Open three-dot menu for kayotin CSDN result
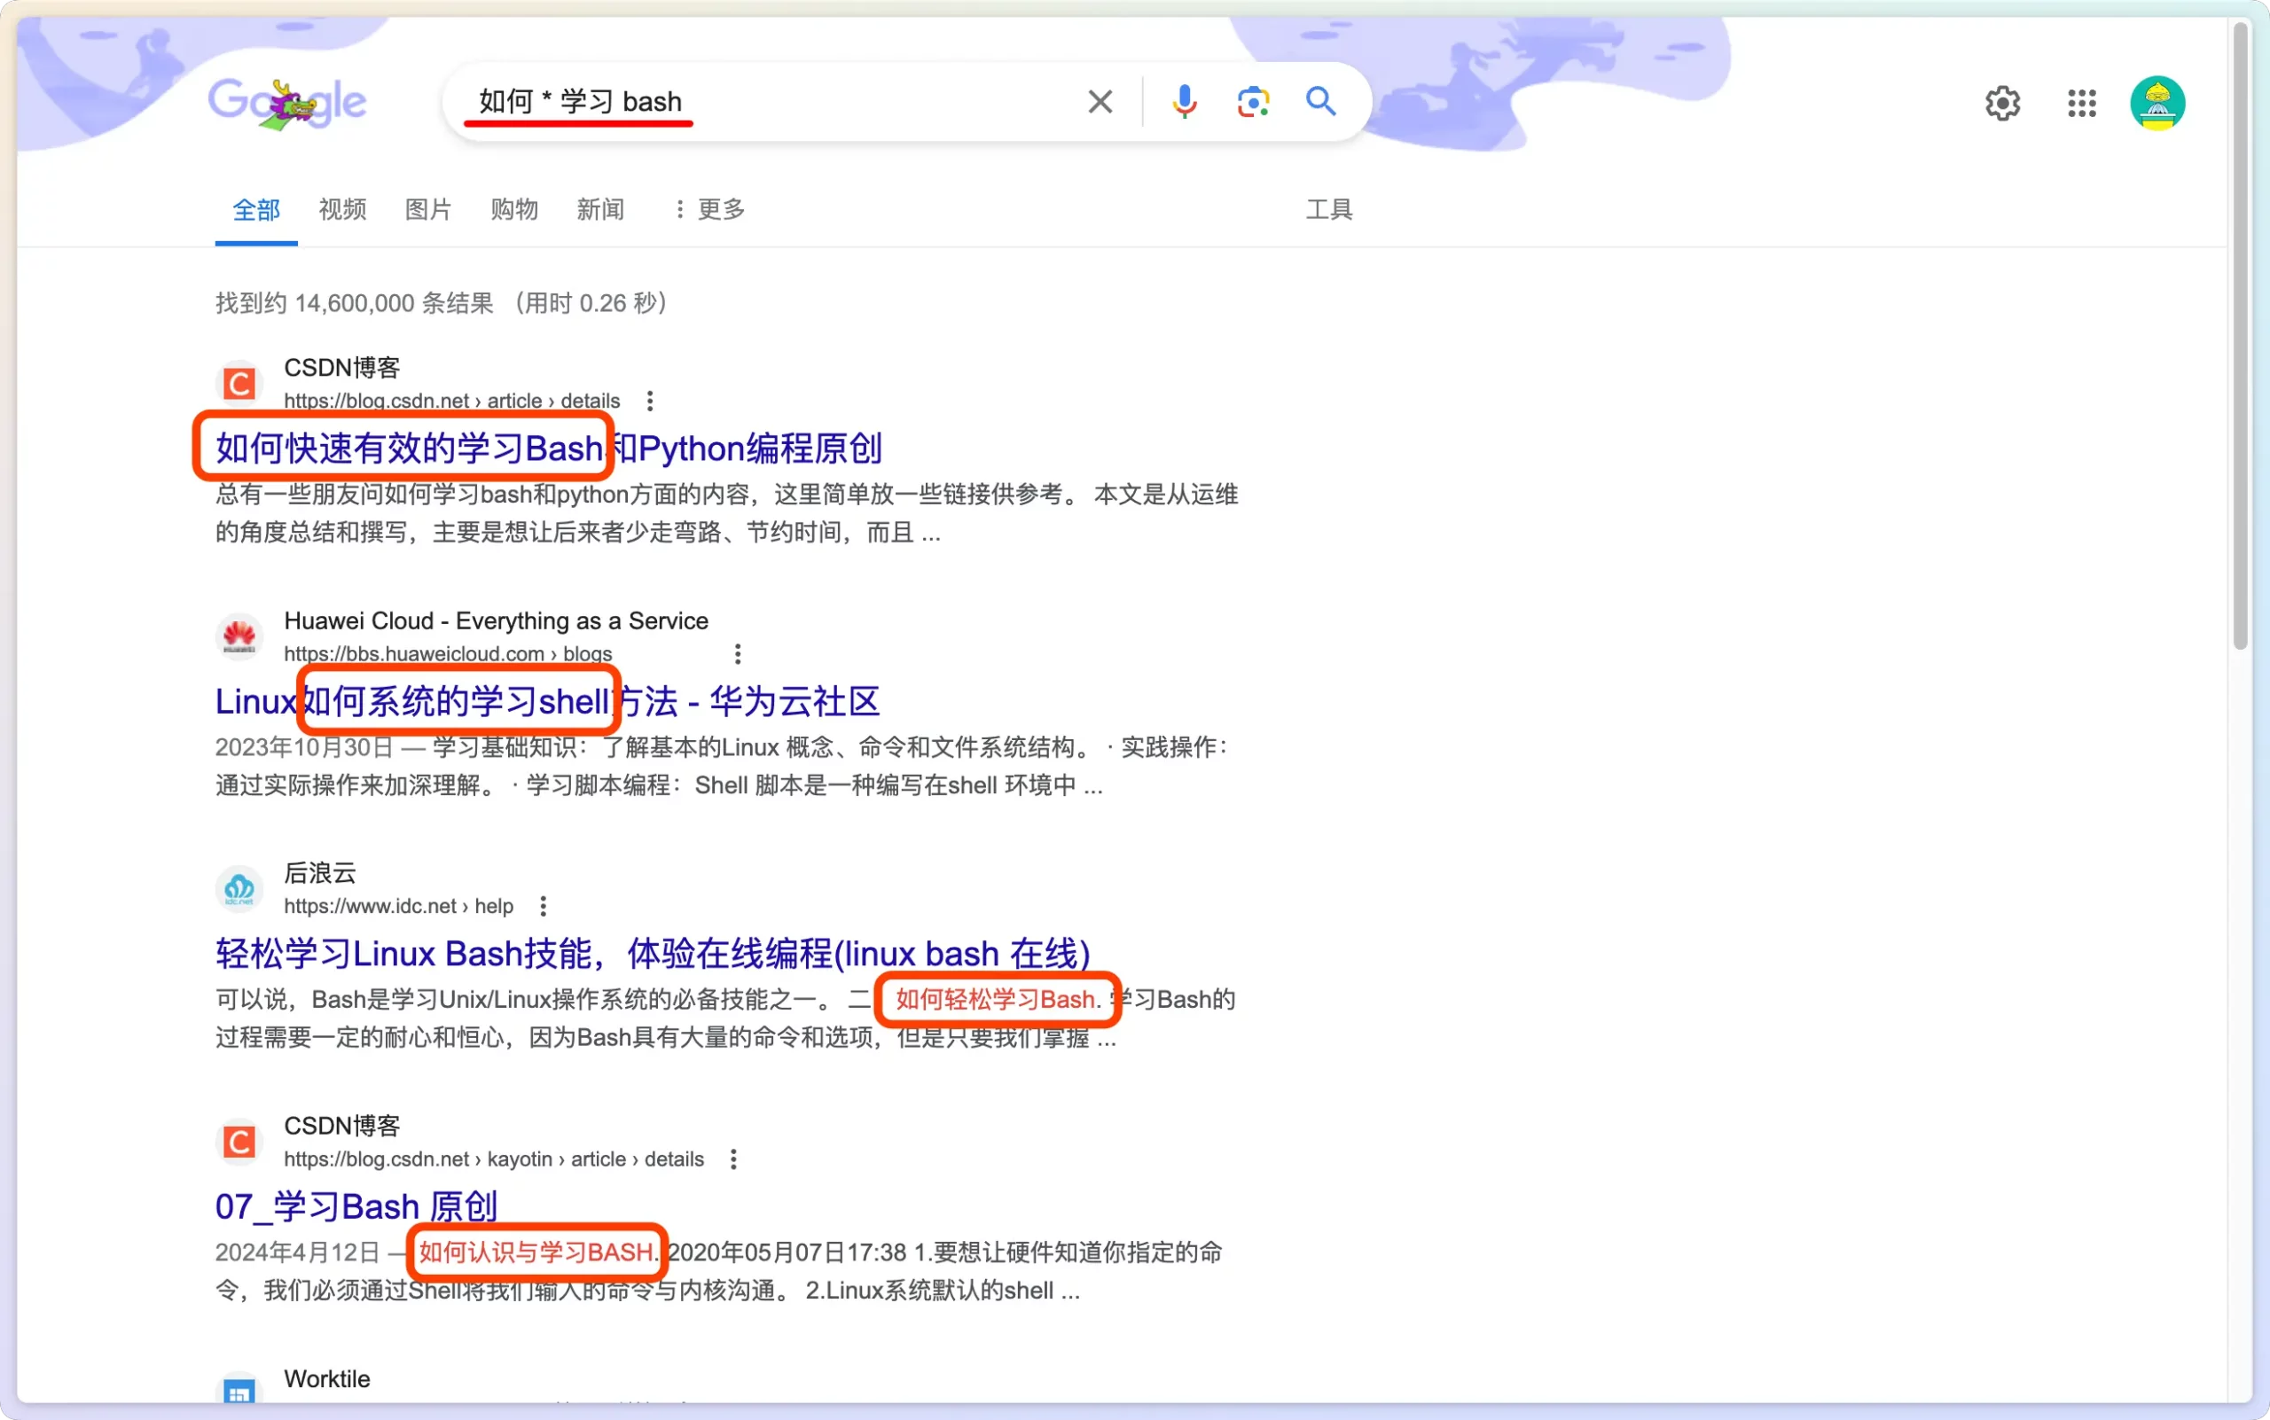The height and width of the screenshot is (1420, 2270). [732, 1160]
